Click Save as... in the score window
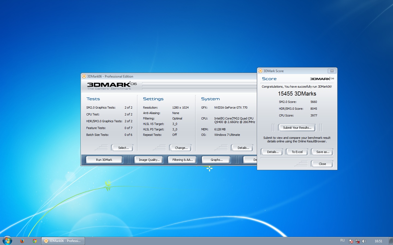This screenshot has width=393, height=245. pos(322,152)
